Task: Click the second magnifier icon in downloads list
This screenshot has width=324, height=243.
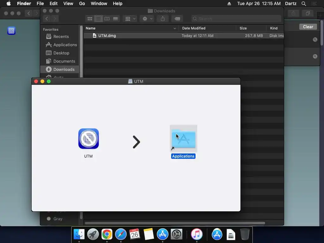Action: (315, 56)
